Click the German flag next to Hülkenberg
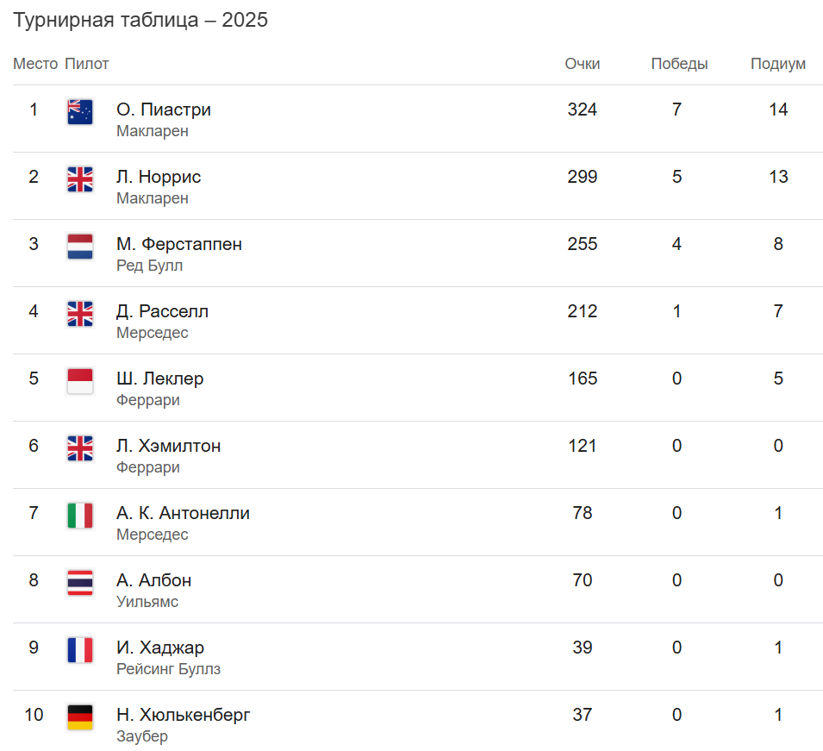Viewport: 823px width, 751px height. (80, 717)
